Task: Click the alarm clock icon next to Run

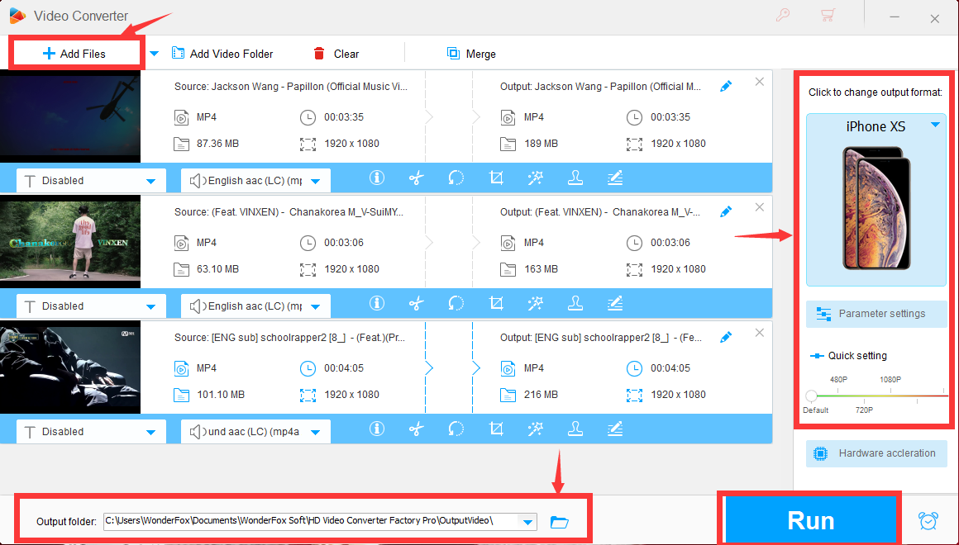Action: (928, 521)
